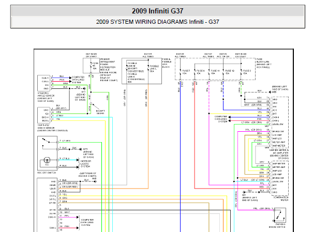313x232 pixels.
Task: Click Computer Data Lines System label near unified meter
Action: point(221,119)
